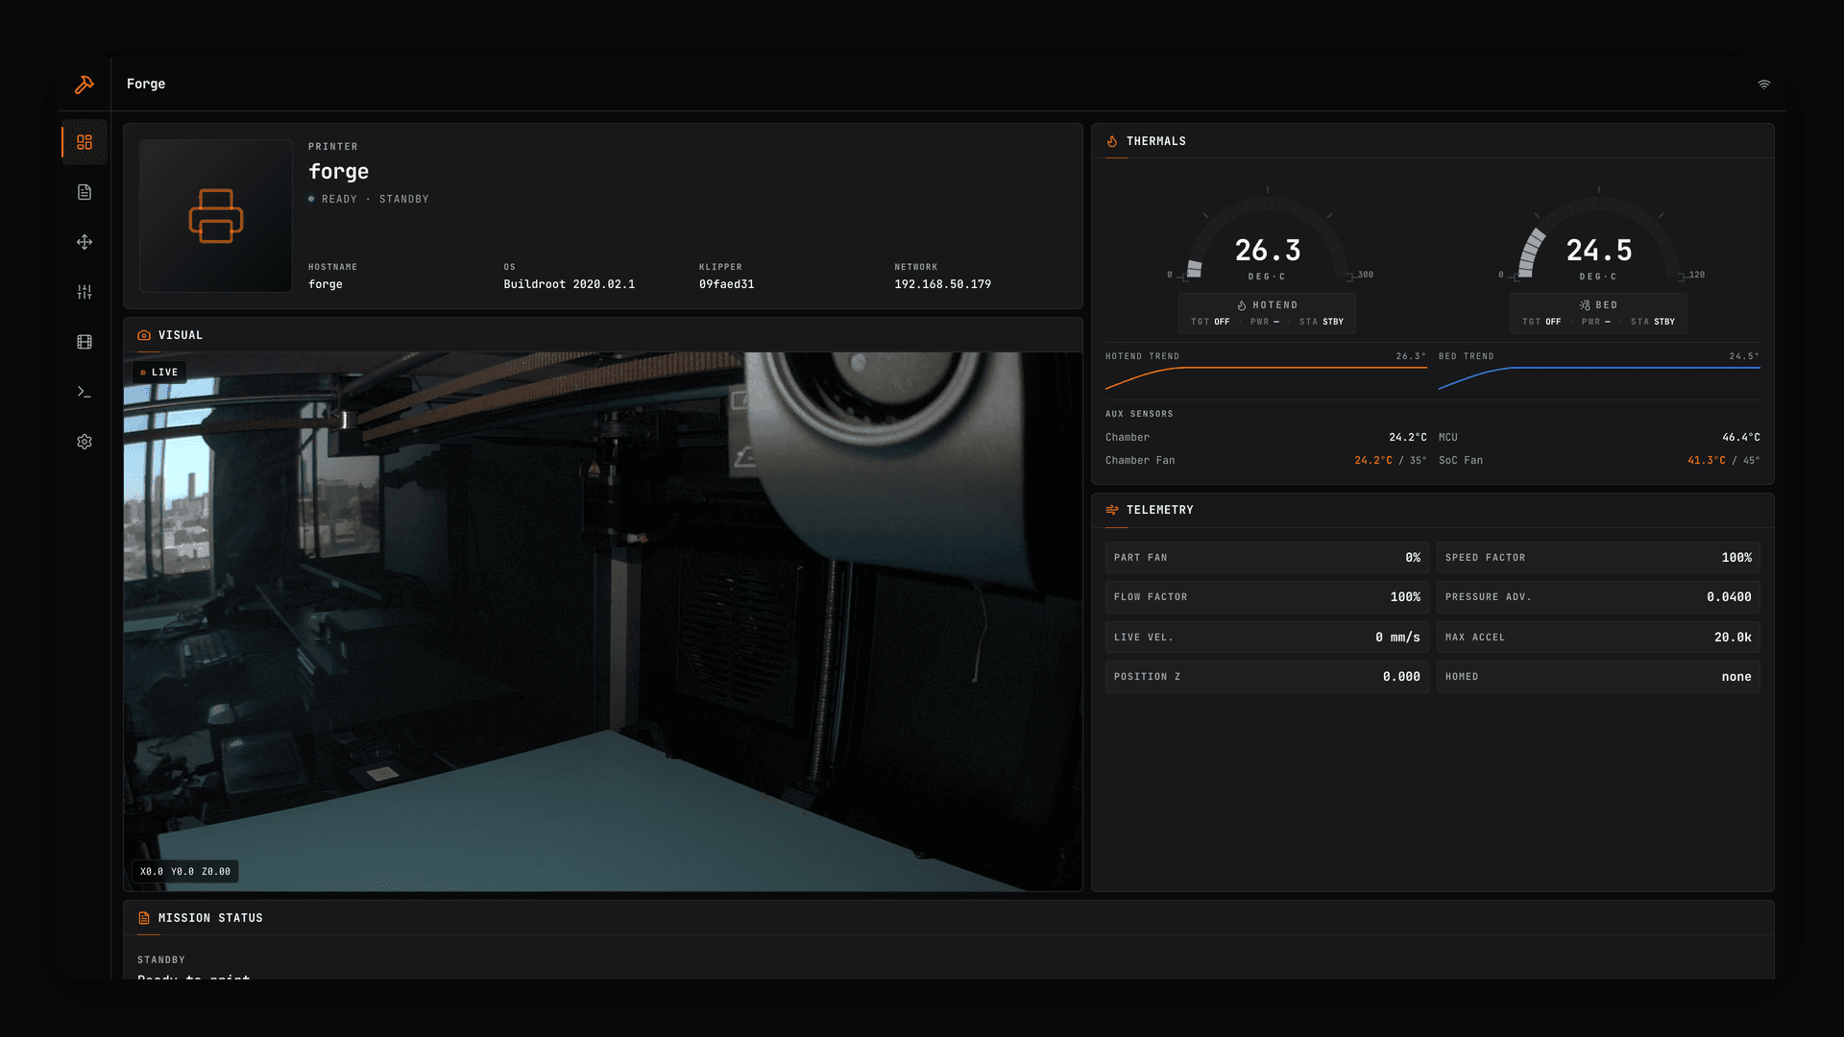Click the Visual camera icon

144,335
